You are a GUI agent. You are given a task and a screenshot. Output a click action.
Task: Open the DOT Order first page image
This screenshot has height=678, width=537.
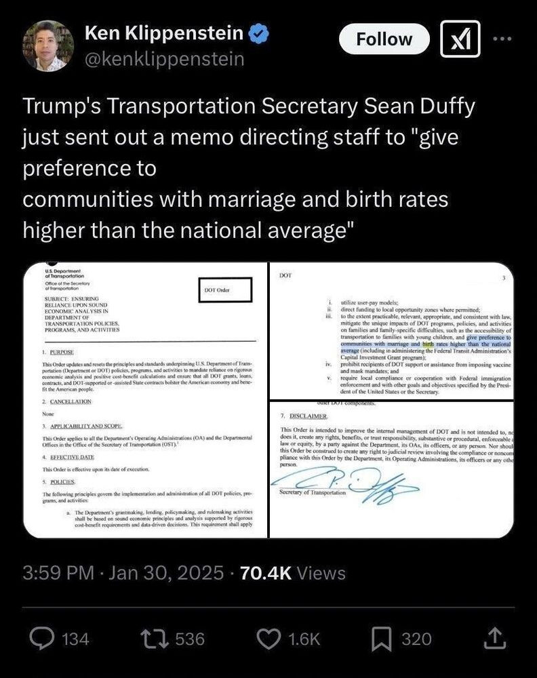pyautogui.click(x=145, y=400)
